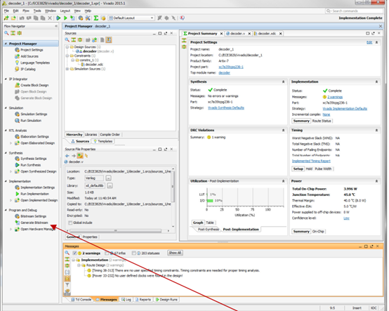
Task: Click Generate Bitstream in Flow Navigator
Action: 34,223
